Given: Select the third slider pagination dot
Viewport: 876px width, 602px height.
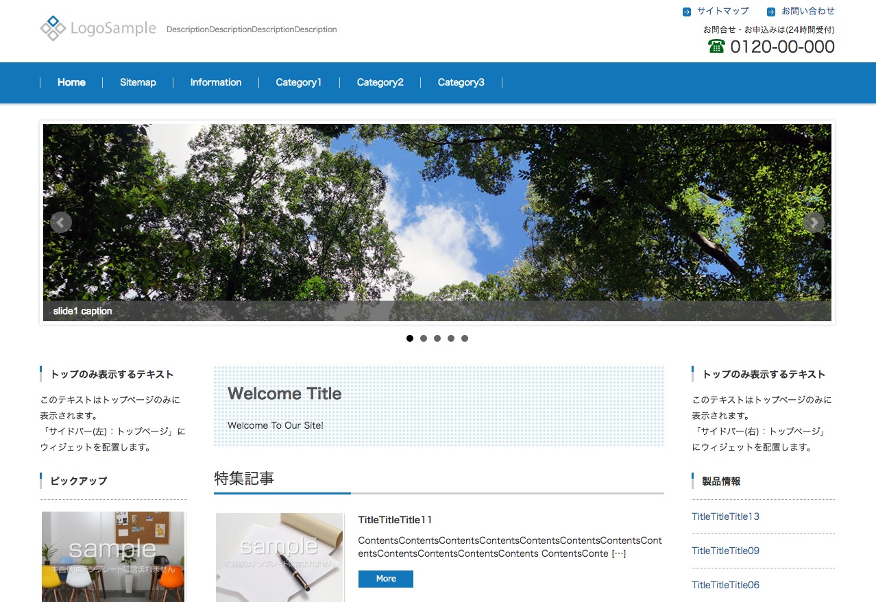Looking at the screenshot, I should click(437, 338).
